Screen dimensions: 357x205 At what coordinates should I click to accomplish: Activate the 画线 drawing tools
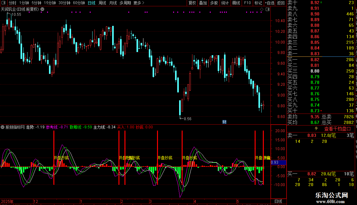coord(236,3)
